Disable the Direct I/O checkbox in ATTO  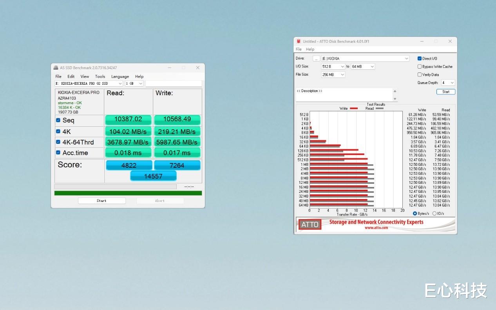click(x=420, y=58)
